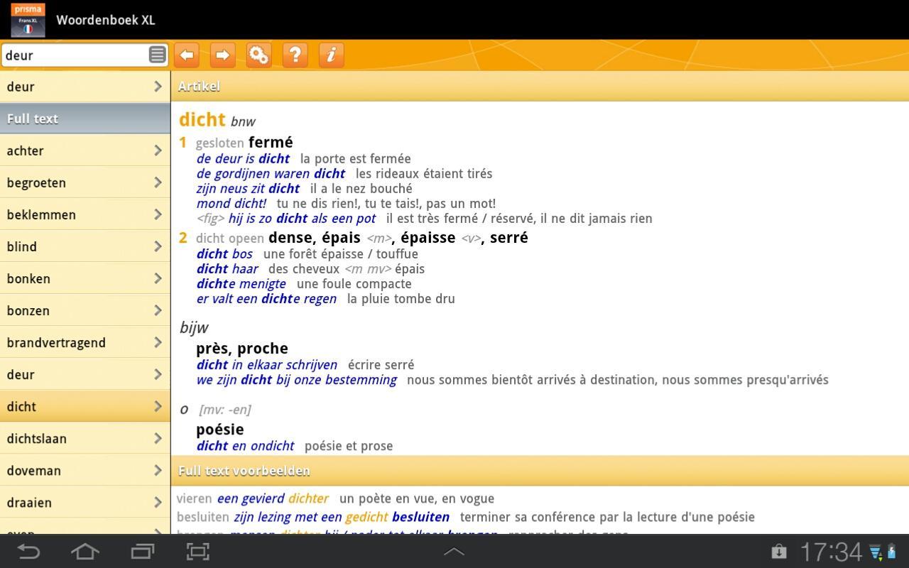The image size is (909, 568).
Task: Open the Prisma Frans XL app icon
Action: [28, 20]
